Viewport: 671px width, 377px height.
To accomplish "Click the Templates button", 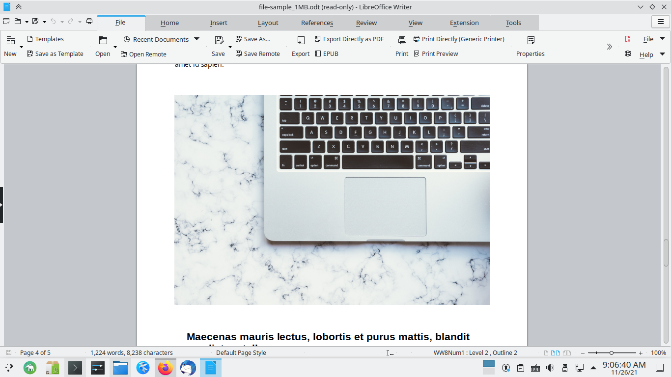I will (x=45, y=39).
